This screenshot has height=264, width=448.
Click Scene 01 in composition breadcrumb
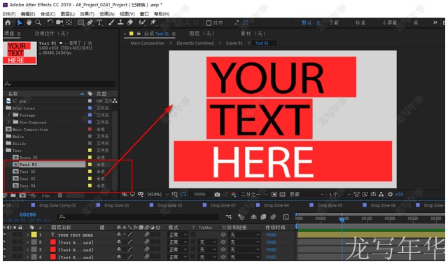coord(234,43)
